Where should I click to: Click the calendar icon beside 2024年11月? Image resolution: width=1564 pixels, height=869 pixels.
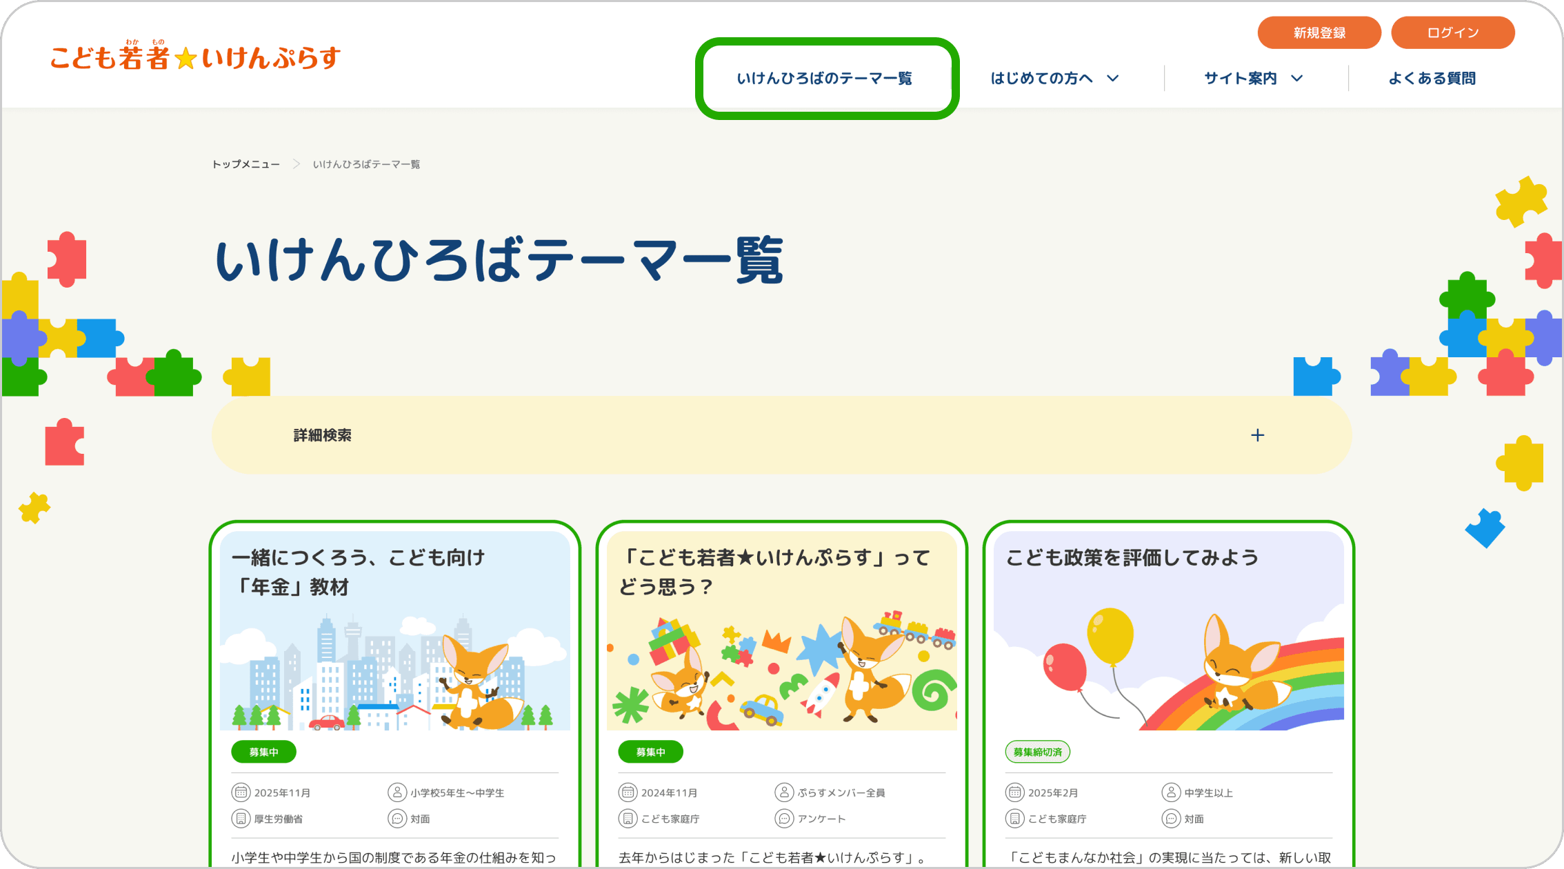click(627, 792)
